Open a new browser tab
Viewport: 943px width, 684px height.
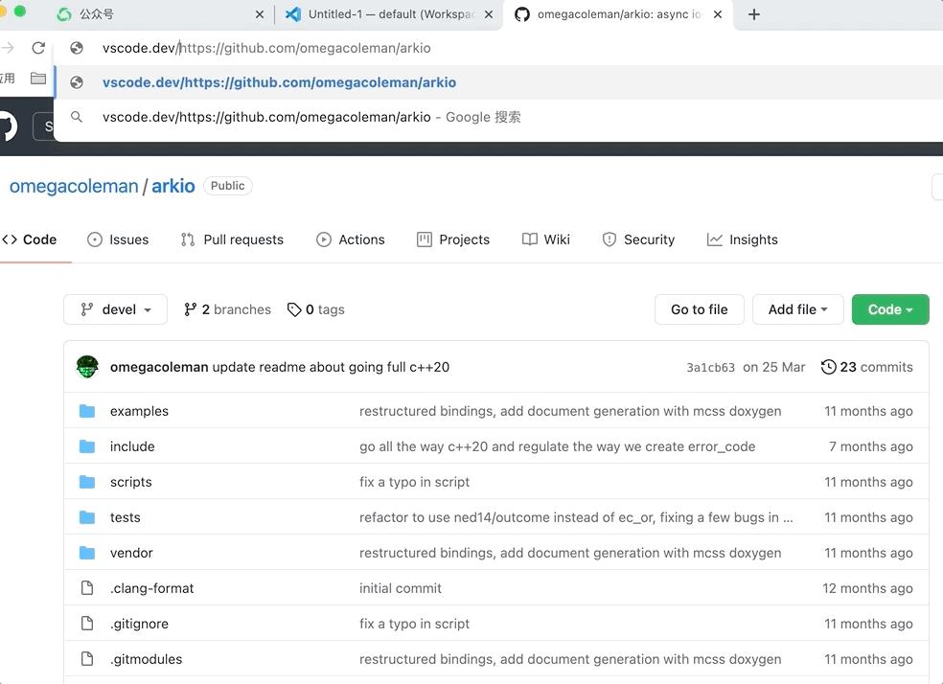(754, 14)
